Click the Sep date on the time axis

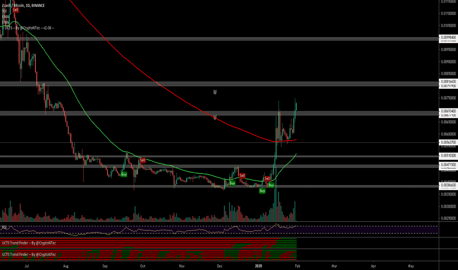[105, 266]
